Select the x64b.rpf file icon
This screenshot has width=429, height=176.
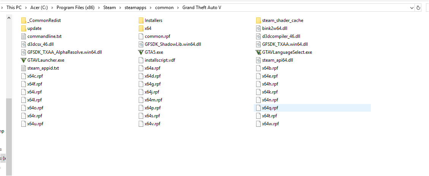coord(258,68)
